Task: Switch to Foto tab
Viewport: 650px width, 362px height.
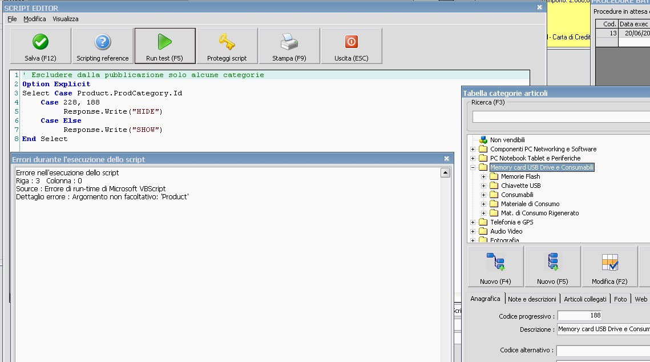Action: [620, 299]
